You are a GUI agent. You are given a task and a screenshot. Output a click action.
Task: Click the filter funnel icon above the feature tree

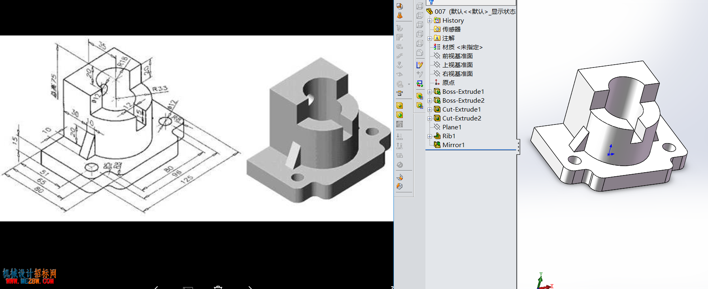431,2
